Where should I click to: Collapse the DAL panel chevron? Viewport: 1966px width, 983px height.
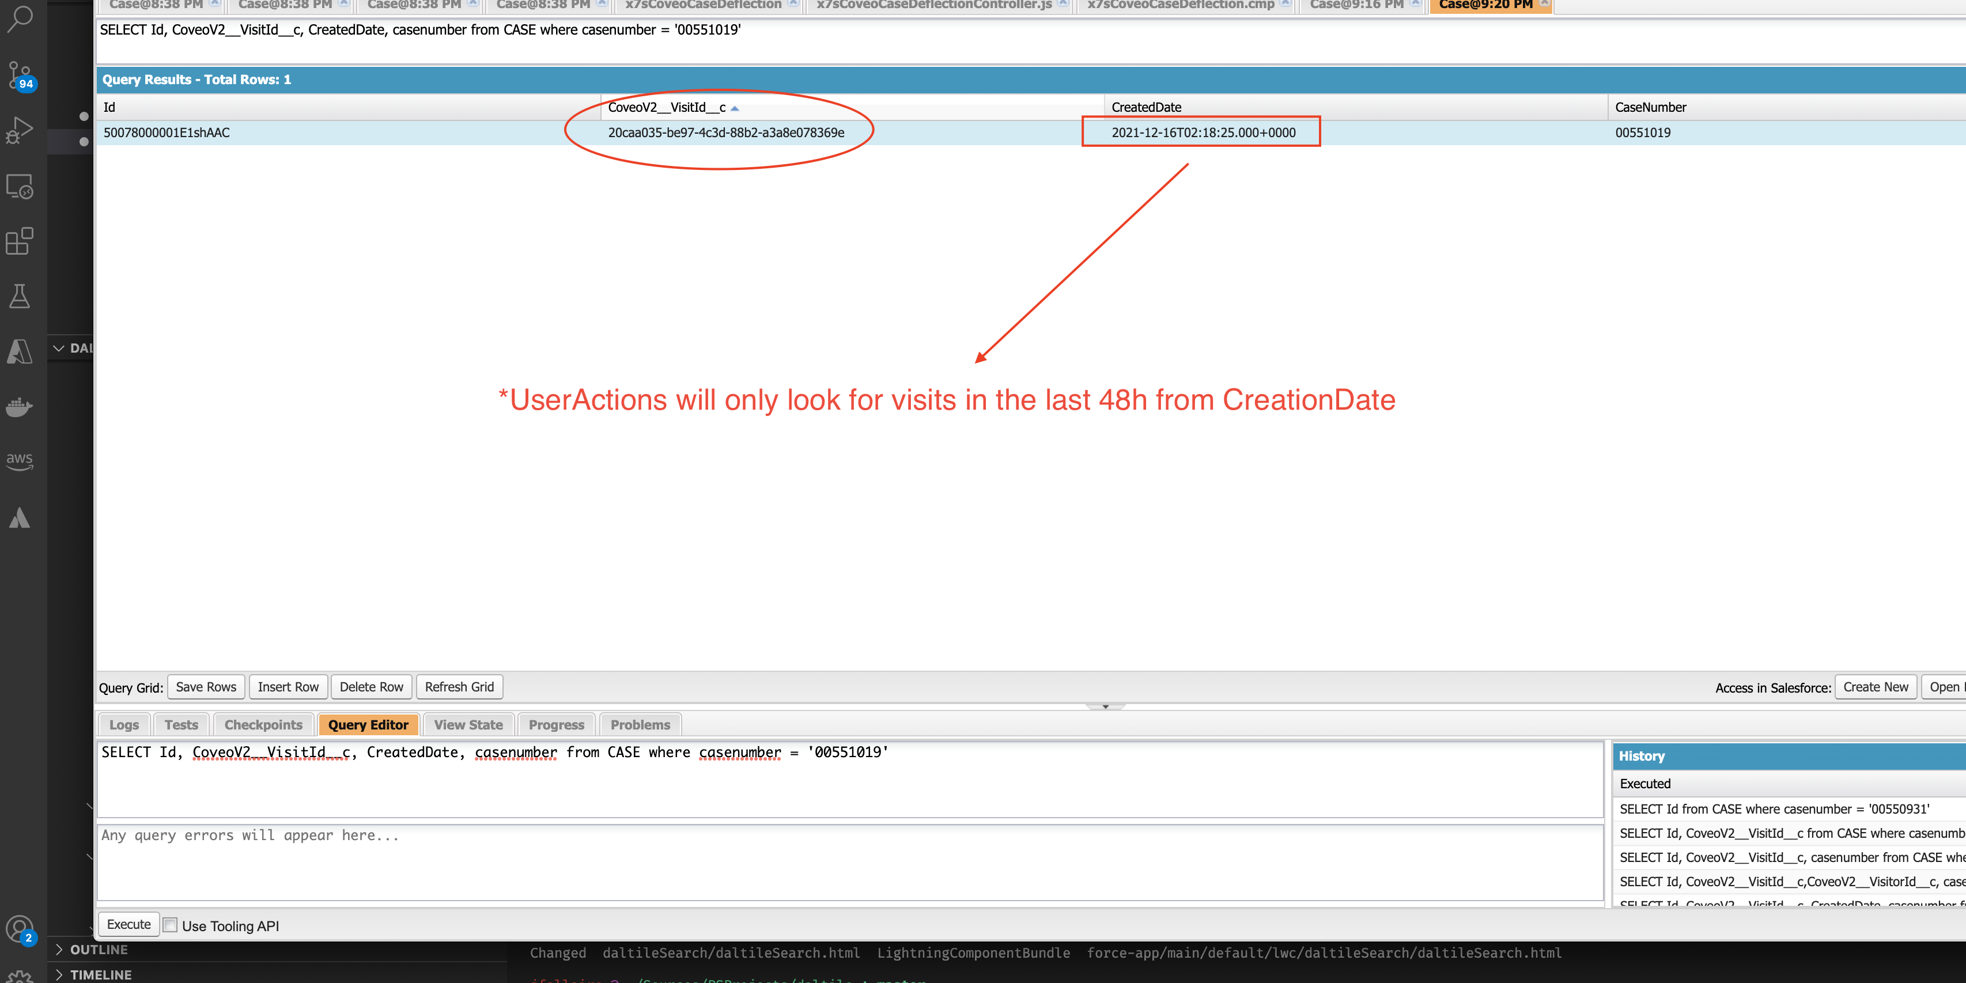pyautogui.click(x=59, y=348)
